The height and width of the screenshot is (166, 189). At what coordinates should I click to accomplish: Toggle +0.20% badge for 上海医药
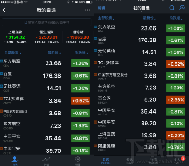pyautogui.click(x=176, y=135)
